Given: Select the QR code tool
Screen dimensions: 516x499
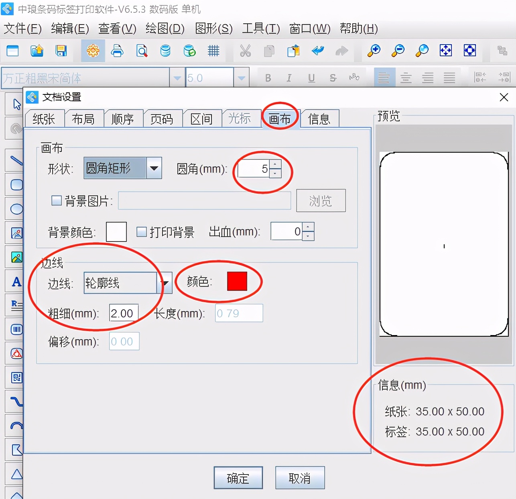Looking at the screenshot, I should coord(16,378).
